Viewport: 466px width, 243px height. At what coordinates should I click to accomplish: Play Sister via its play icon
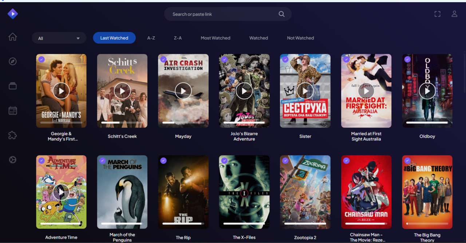[x=305, y=91]
